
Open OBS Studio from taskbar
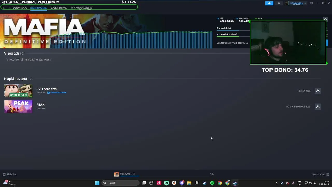(x=151, y=183)
